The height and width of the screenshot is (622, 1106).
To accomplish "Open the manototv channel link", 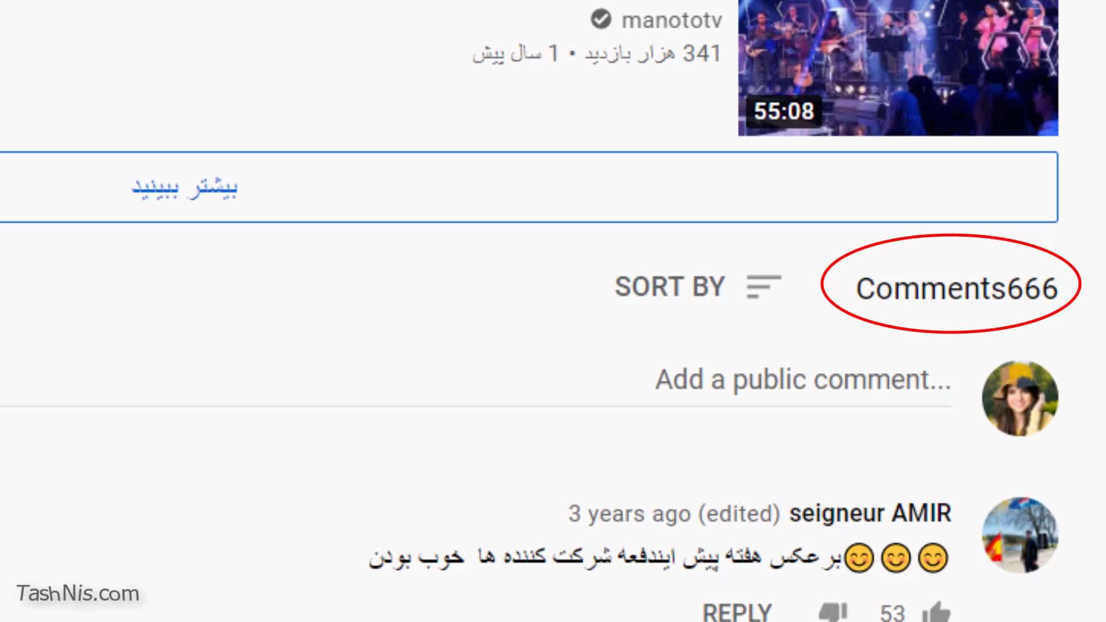I will click(672, 20).
